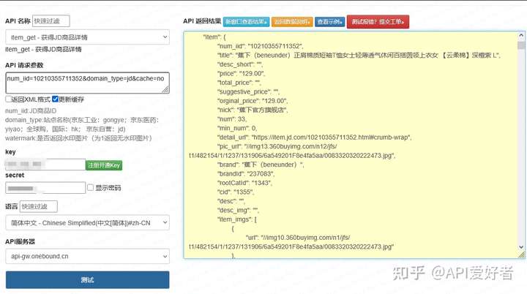This screenshot has width=527, height=294.
Task: Open the item_get API name dropdown
Action: tap(87, 37)
